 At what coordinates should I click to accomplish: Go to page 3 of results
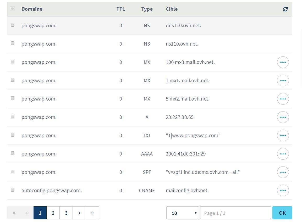pyautogui.click(x=66, y=213)
